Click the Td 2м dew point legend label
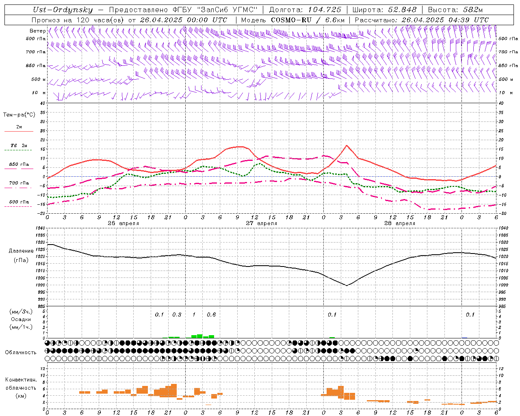520x416 pixels. pyautogui.click(x=19, y=145)
